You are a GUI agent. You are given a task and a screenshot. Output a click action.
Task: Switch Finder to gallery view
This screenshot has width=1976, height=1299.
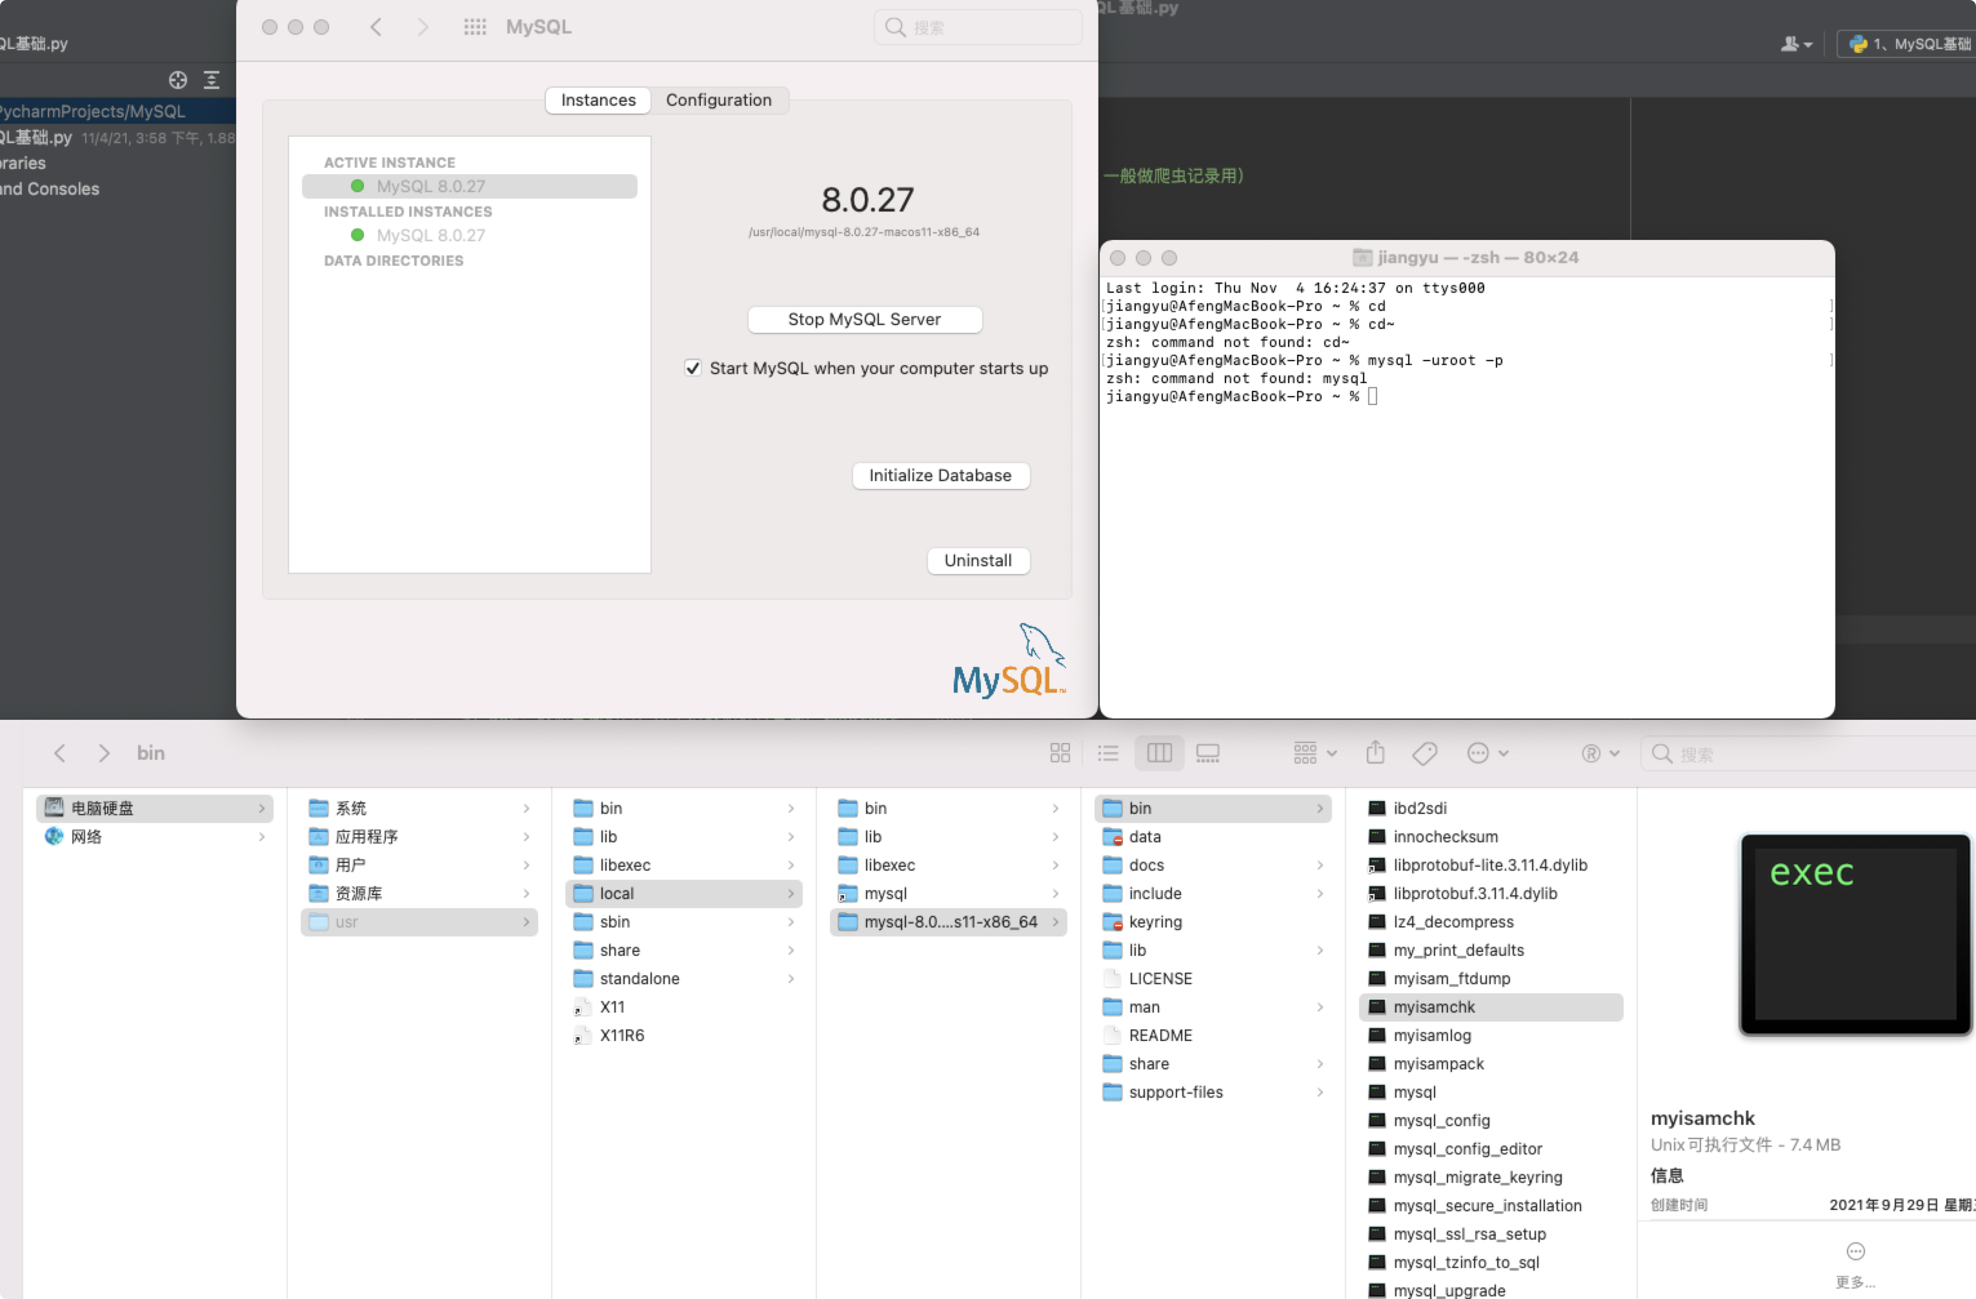pos(1207,753)
